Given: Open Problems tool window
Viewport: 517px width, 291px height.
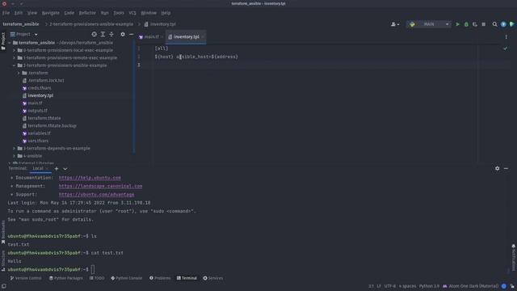Looking at the screenshot, I should click(x=160, y=278).
